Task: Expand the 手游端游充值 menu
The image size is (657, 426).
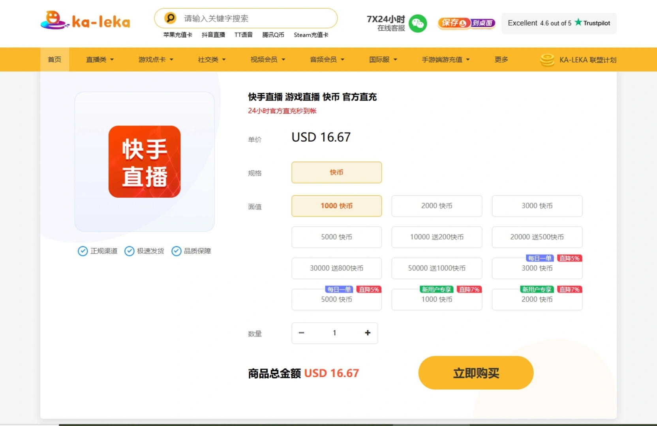Action: coord(446,60)
